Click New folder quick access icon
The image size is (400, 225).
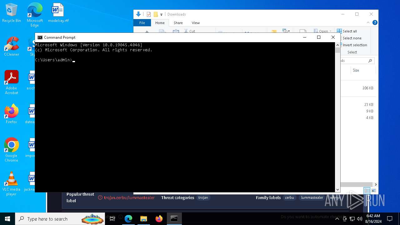click(x=156, y=14)
